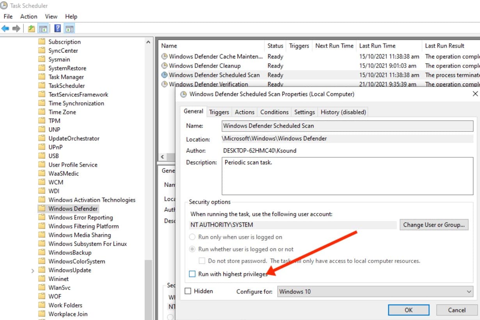Sort by the Next Run Time column header

pos(334,46)
